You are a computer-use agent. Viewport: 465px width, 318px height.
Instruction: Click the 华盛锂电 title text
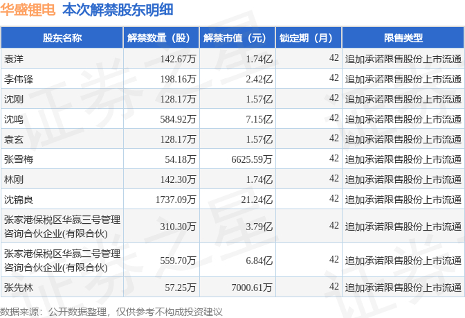(x=28, y=10)
